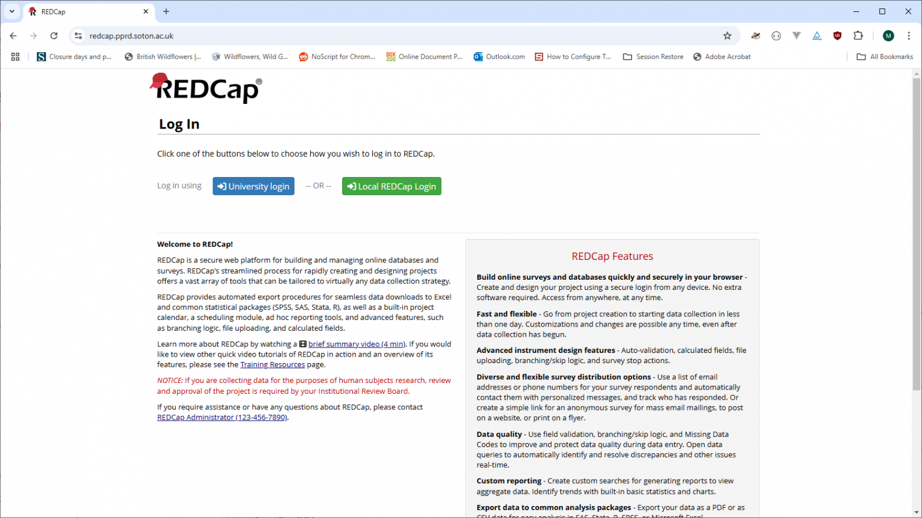Viewport: 922px width, 518px height.
Task: Open the M profile avatar
Action: (x=888, y=36)
